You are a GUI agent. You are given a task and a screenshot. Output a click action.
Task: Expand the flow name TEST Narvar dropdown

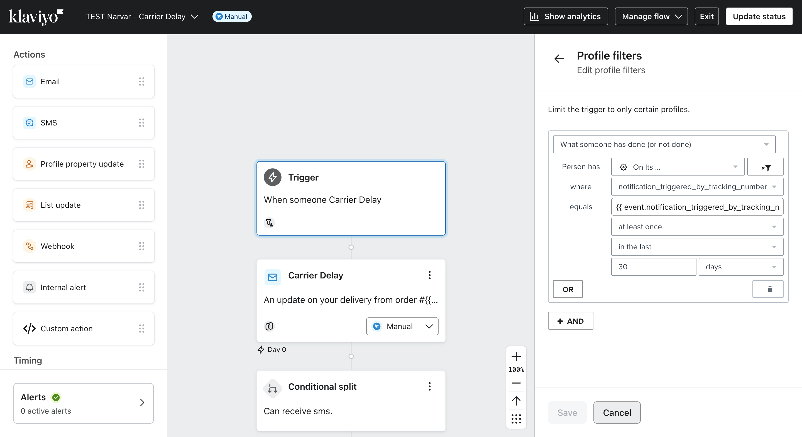click(195, 17)
